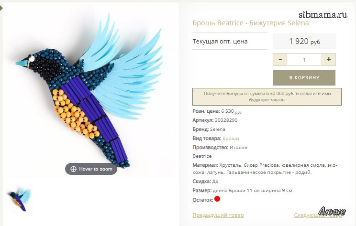The height and width of the screenshot is (226, 356).
Task: Select the bird brooch thumbnail
Action: pyautogui.click(x=20, y=199)
